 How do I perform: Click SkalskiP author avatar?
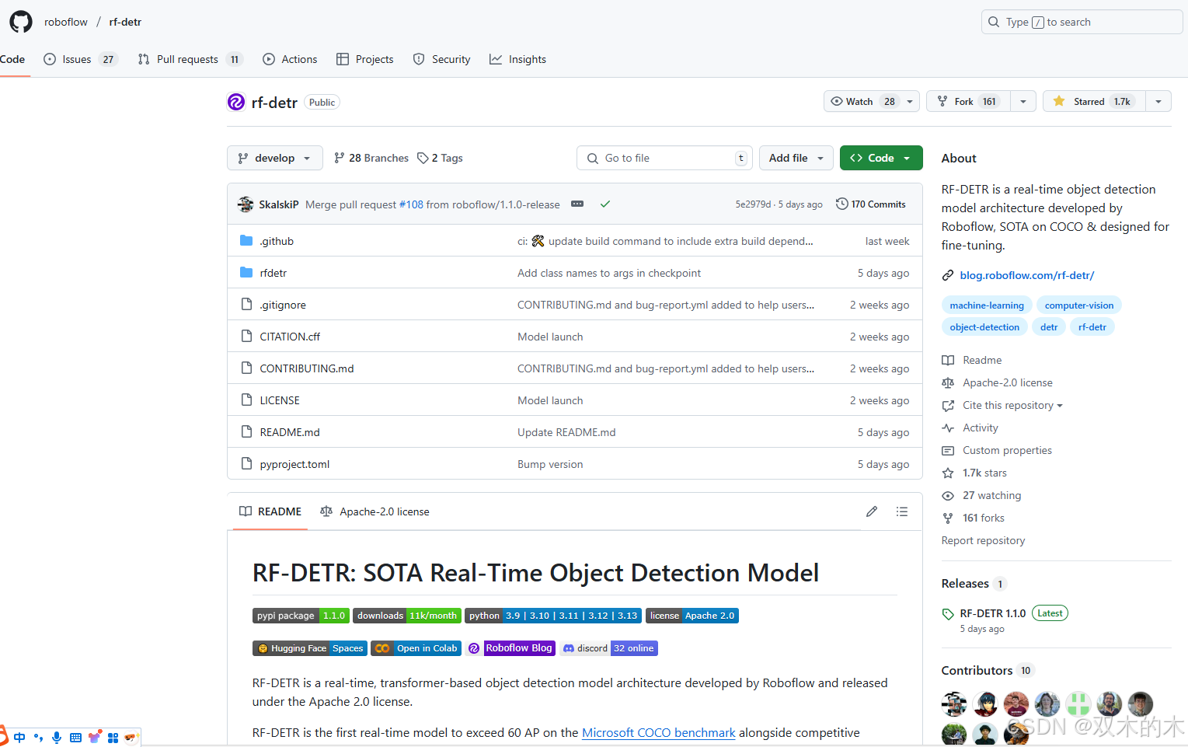246,204
